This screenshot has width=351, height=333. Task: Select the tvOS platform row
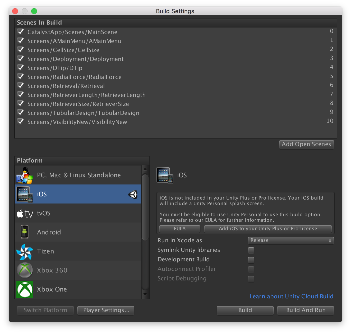coord(78,213)
